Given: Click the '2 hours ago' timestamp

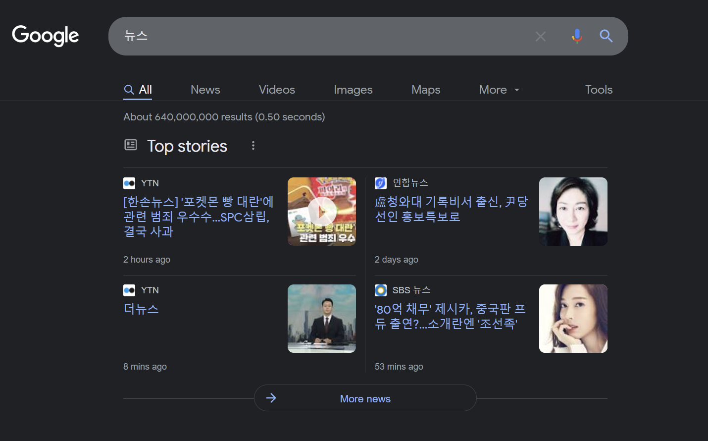Looking at the screenshot, I should pos(147,260).
